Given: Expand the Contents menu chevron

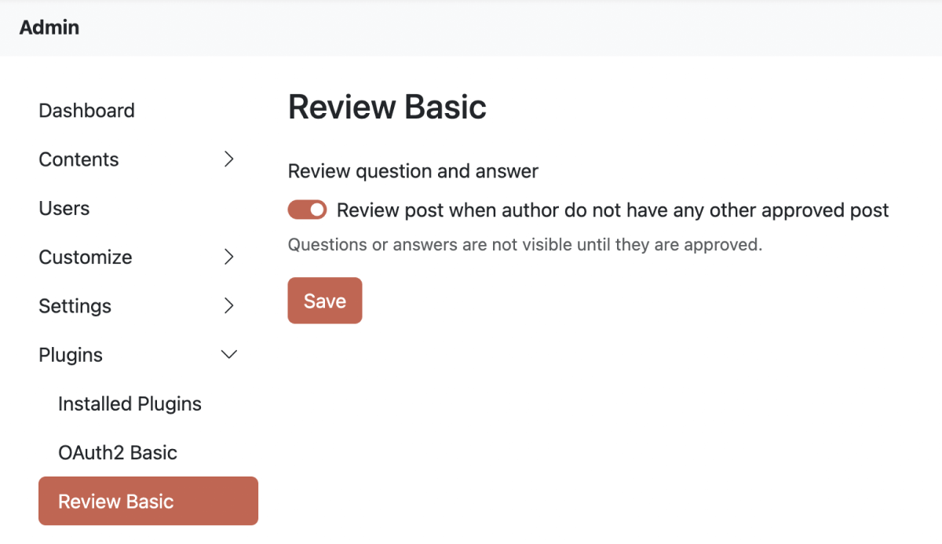Looking at the screenshot, I should [x=228, y=159].
